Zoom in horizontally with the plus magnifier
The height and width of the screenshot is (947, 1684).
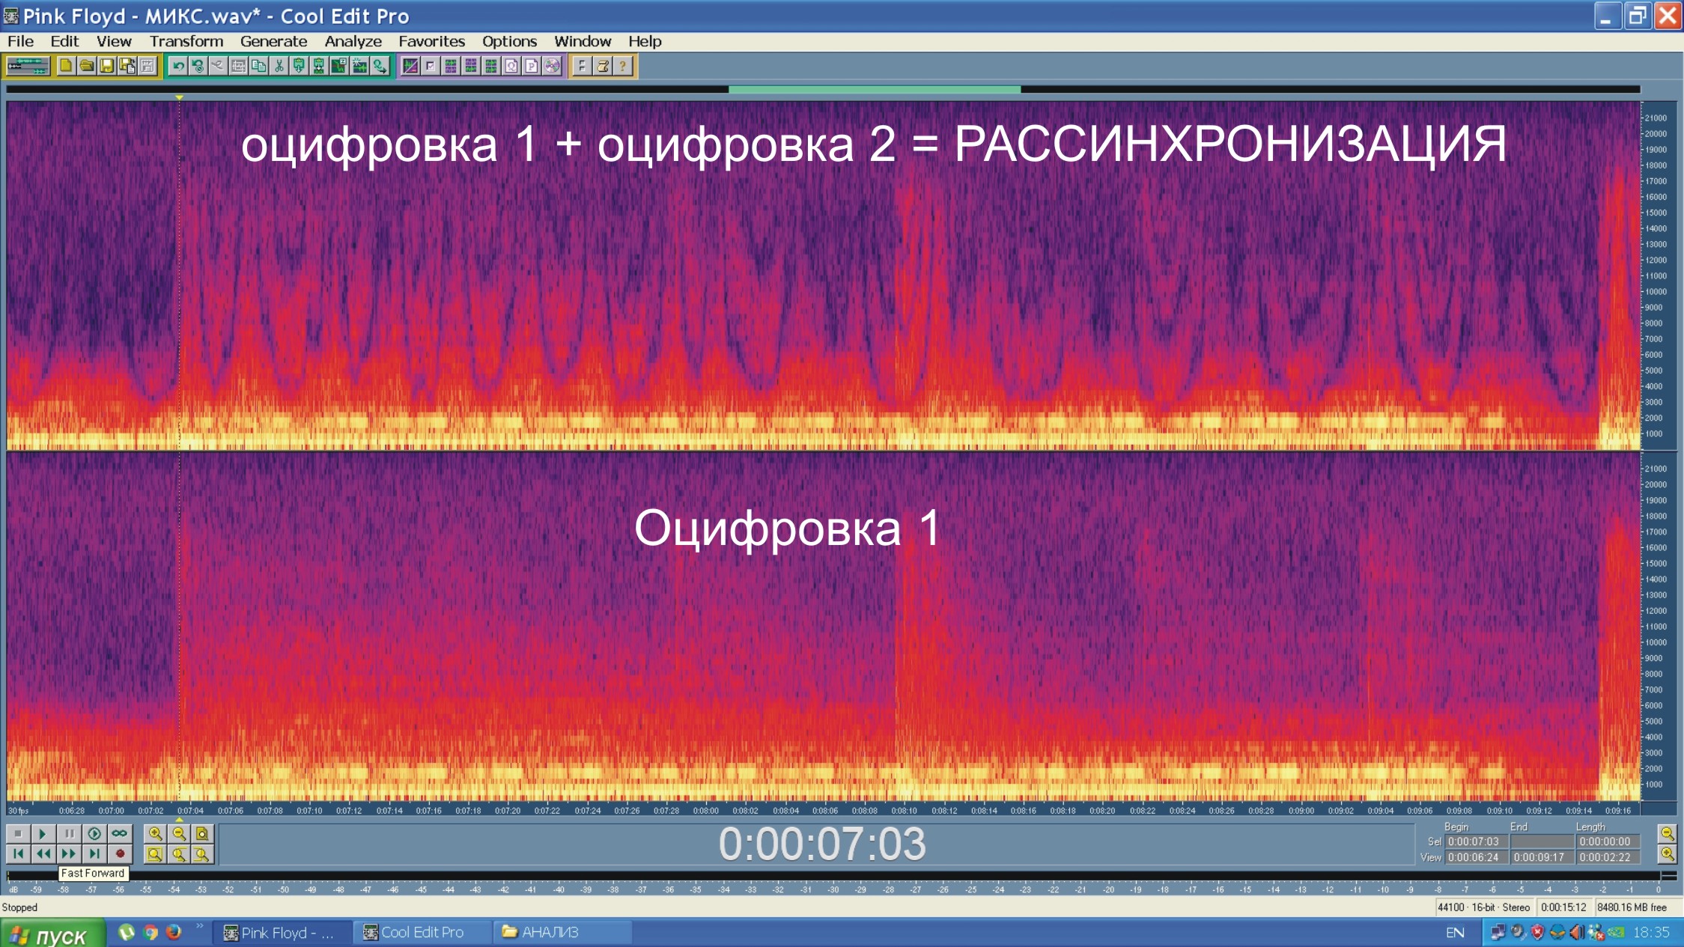[x=155, y=833]
